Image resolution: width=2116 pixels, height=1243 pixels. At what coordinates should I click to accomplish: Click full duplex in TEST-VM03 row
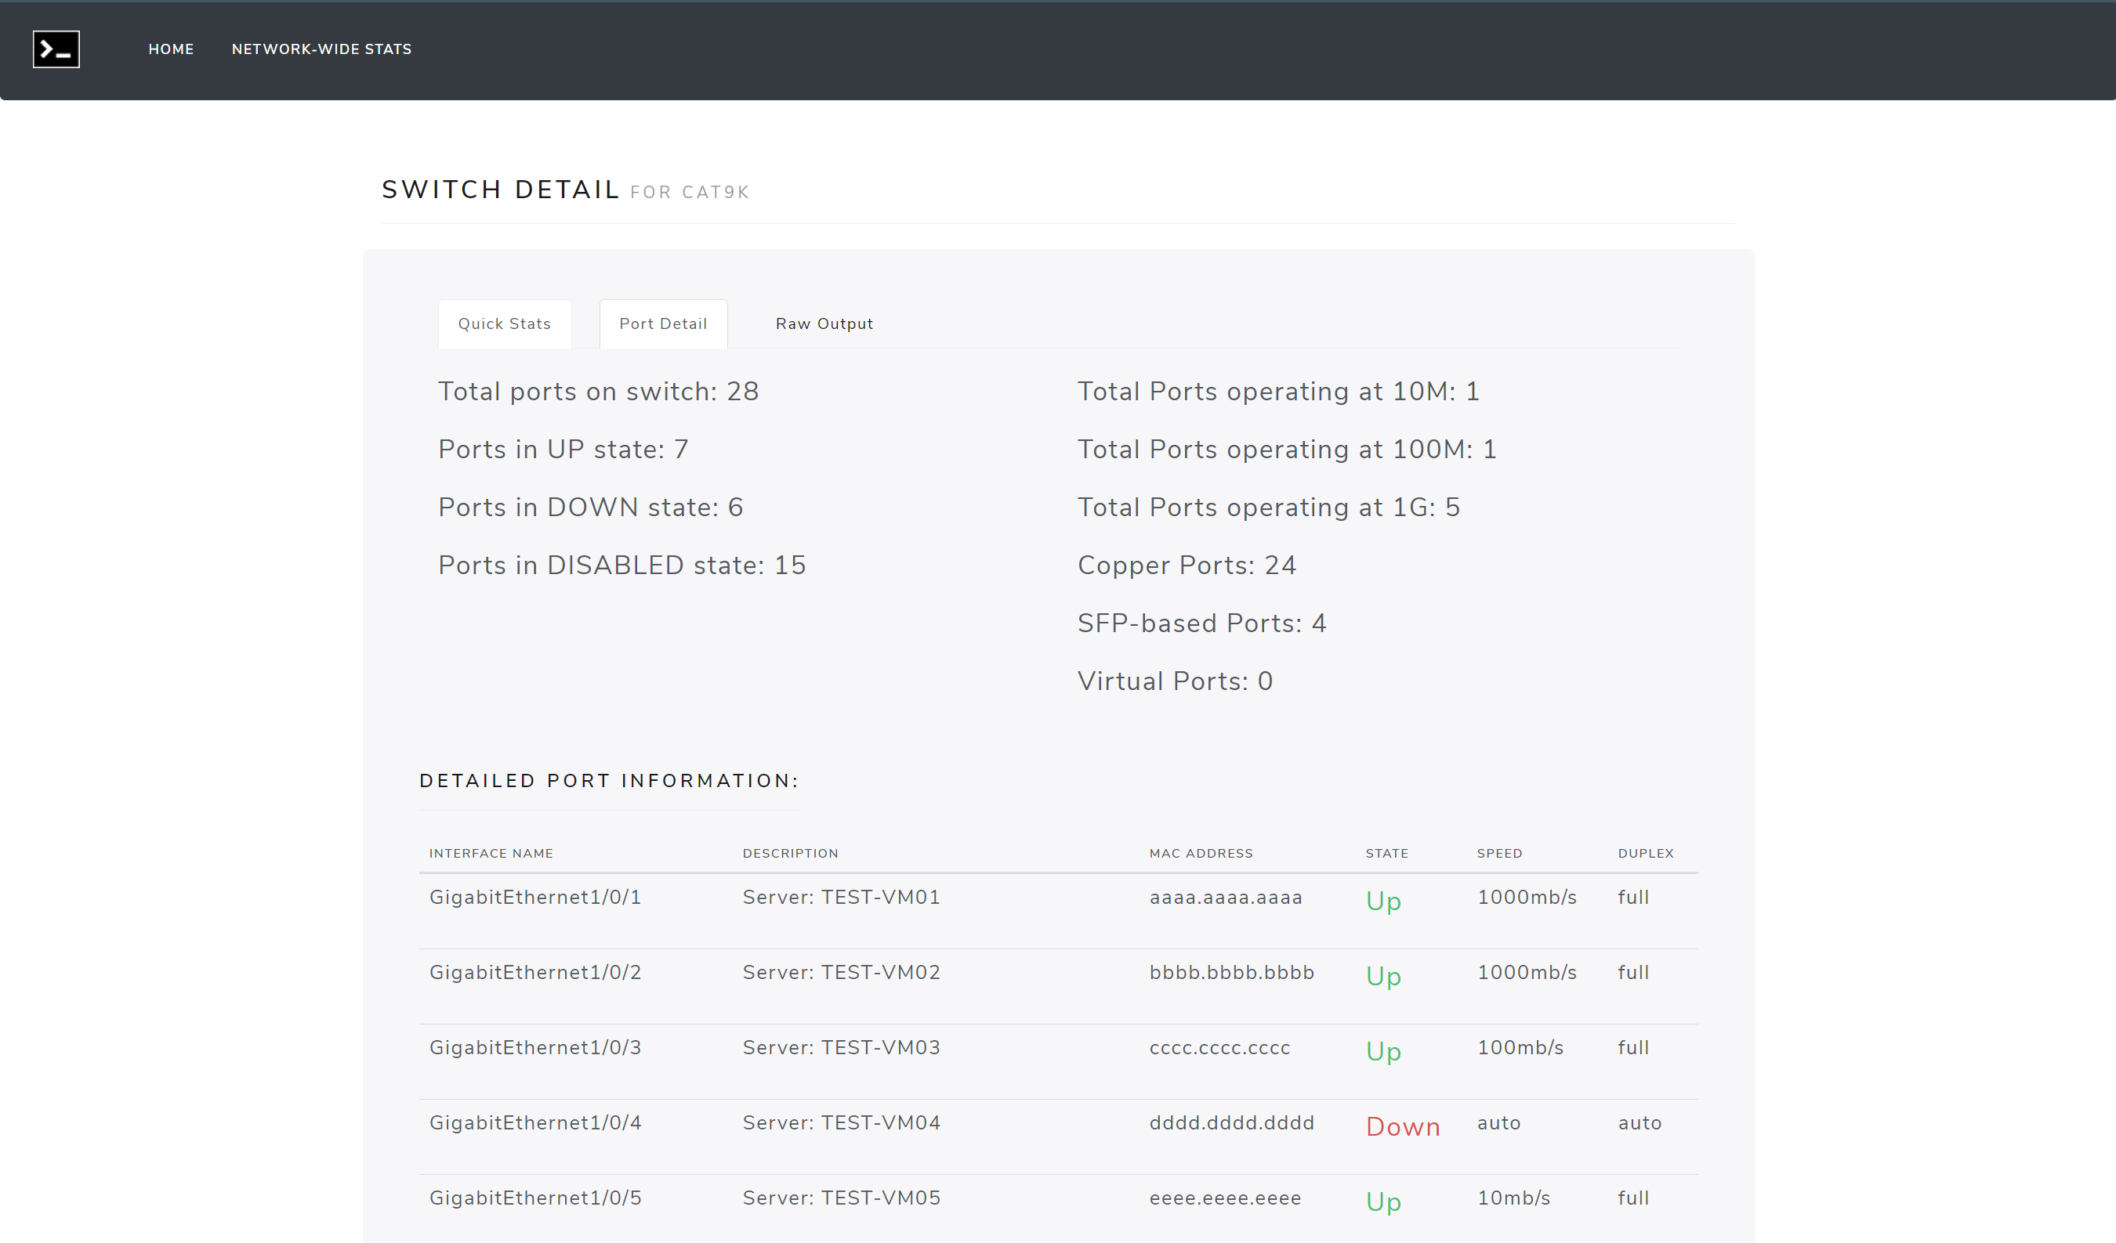(1634, 1048)
